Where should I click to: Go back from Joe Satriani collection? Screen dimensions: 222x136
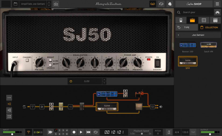pos(178,35)
